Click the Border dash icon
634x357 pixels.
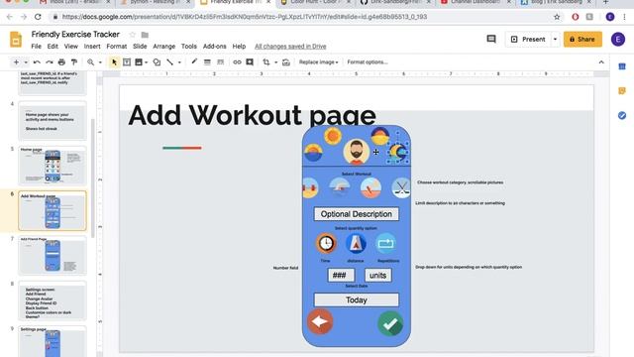220,62
